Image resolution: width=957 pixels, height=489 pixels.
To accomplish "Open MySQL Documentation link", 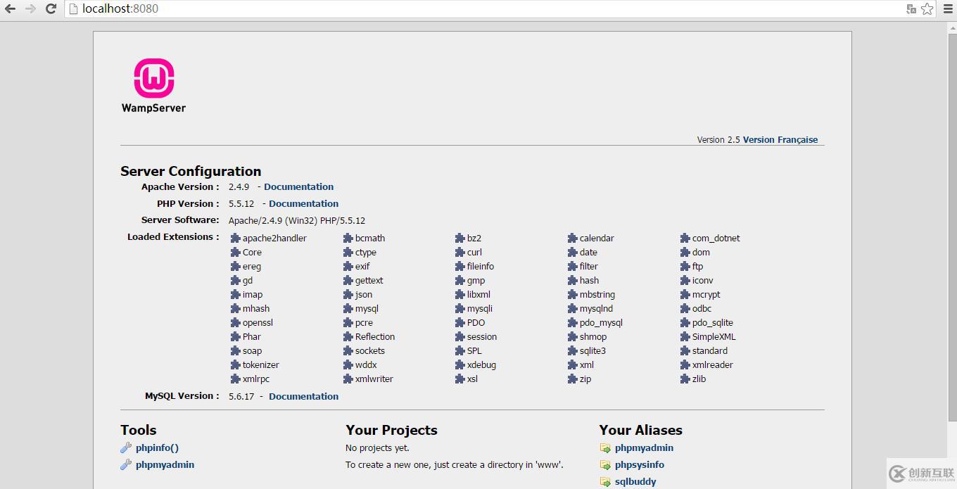I will pyautogui.click(x=304, y=397).
